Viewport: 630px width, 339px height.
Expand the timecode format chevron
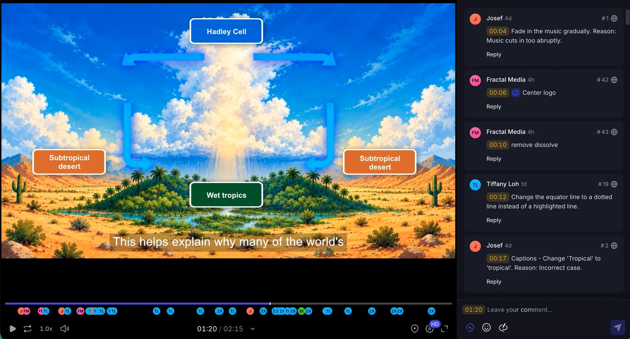click(x=253, y=329)
